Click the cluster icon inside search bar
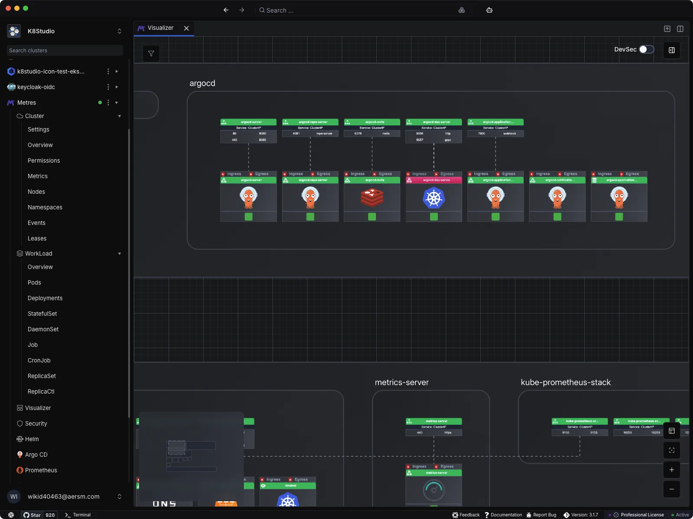 tap(462, 10)
